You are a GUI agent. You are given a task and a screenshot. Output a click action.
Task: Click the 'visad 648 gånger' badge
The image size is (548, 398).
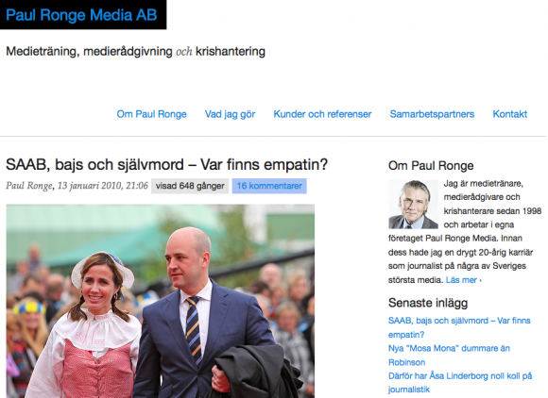[190, 186]
